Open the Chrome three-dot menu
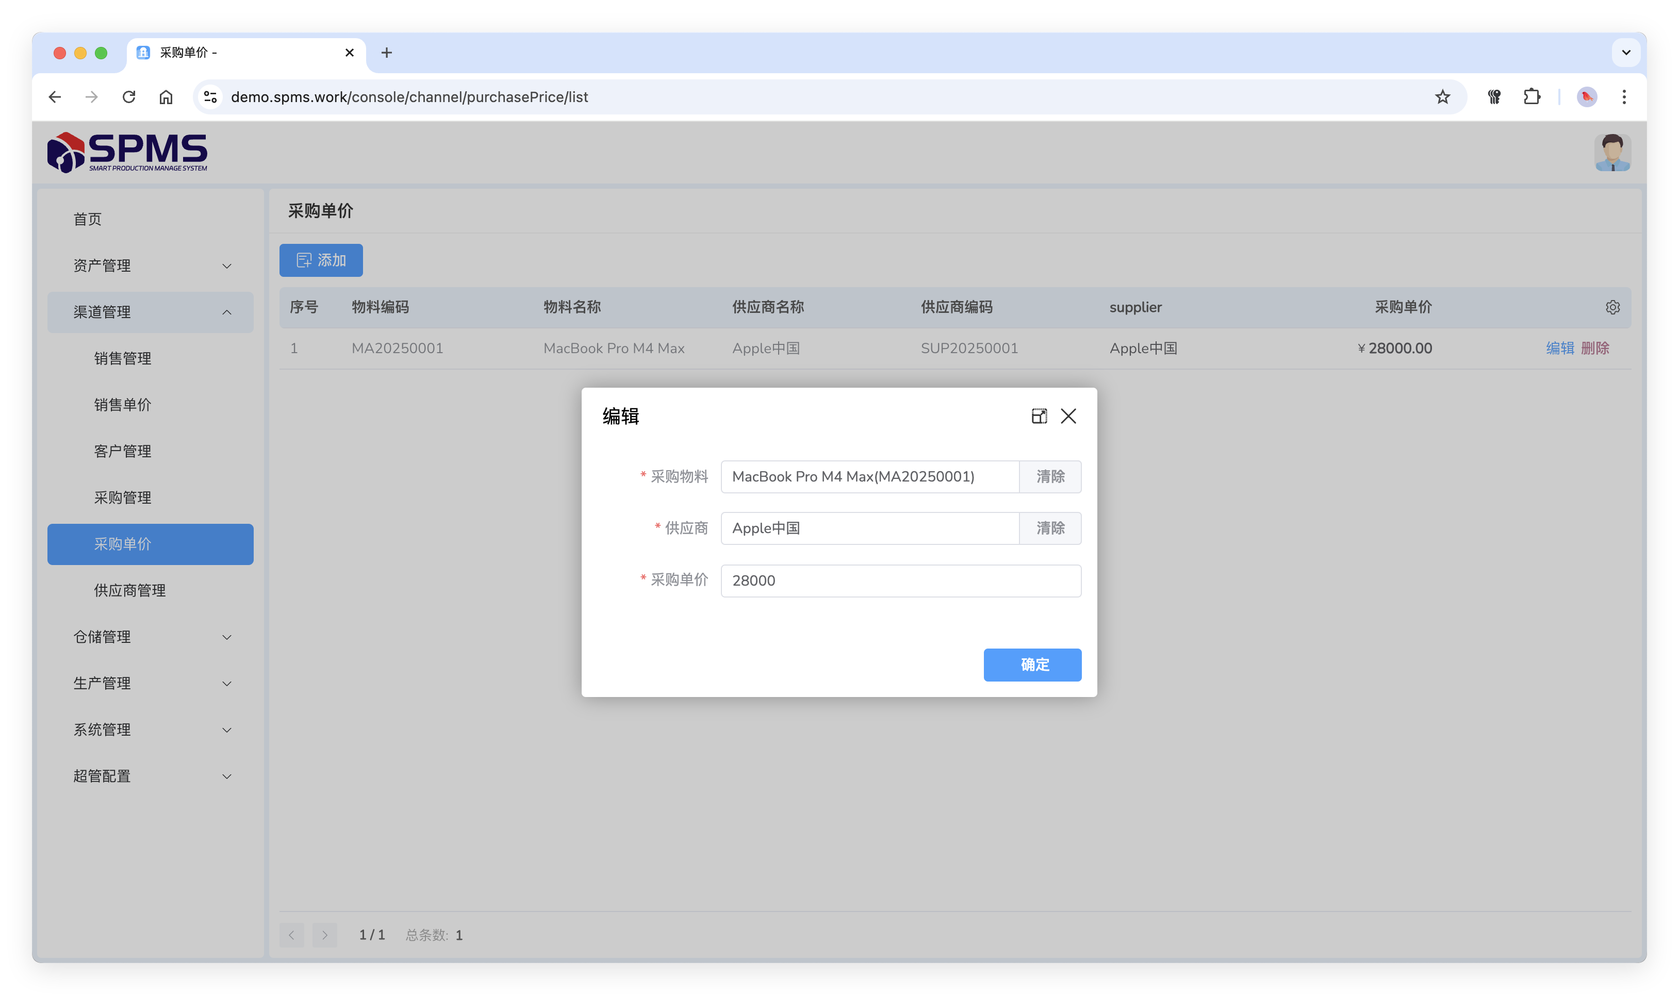Image resolution: width=1679 pixels, height=995 pixels. 1623,97
